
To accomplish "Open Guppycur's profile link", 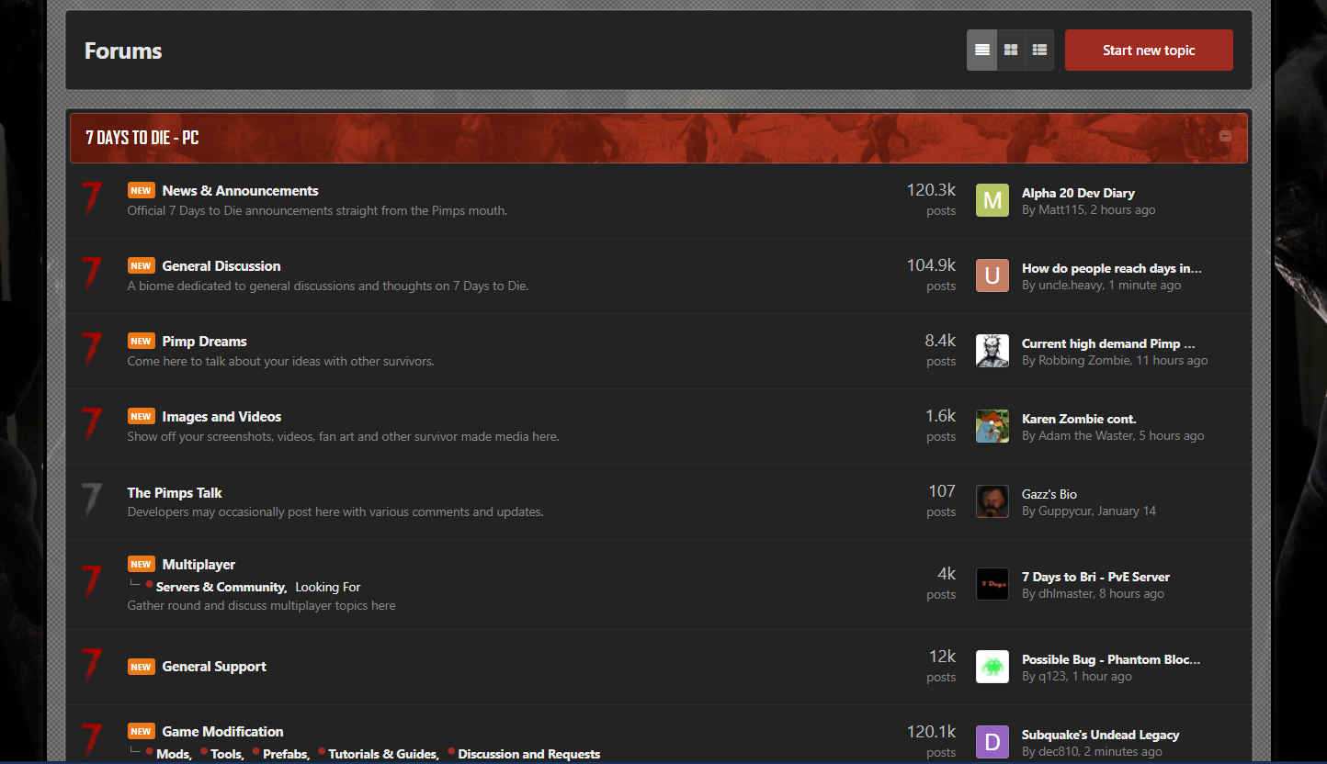I will (x=1065, y=511).
